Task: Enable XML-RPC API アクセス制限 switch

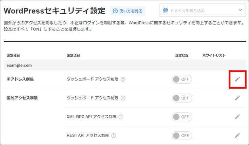Action: click(182, 117)
